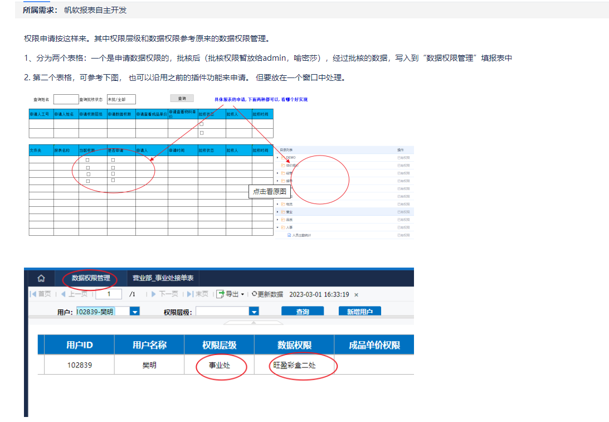Open the 用户 dropdown arrow
609x422 pixels.
click(134, 312)
